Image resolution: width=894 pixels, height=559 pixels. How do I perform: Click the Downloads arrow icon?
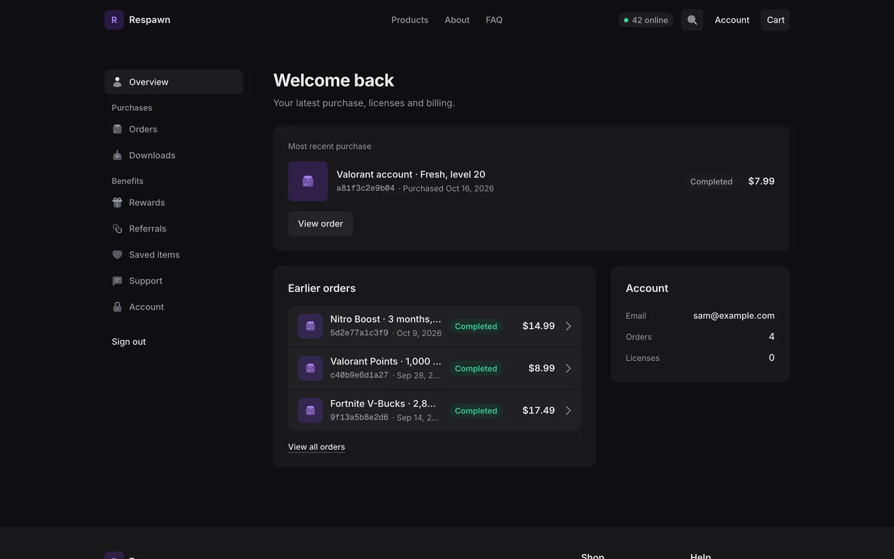click(117, 155)
